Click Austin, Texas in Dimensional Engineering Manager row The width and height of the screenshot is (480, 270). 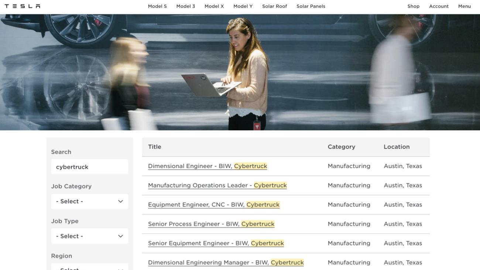[403, 262]
